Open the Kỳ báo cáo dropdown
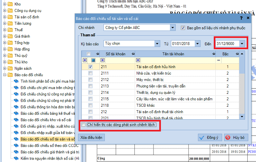This screenshot has width=256, height=162. (157, 44)
